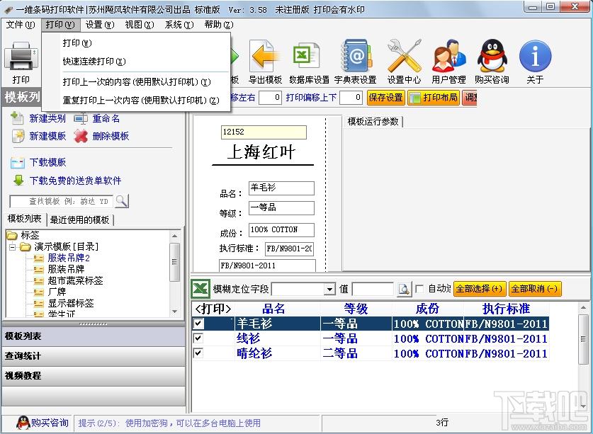Click the template search input field
The height and width of the screenshot is (434, 593).
[62, 202]
